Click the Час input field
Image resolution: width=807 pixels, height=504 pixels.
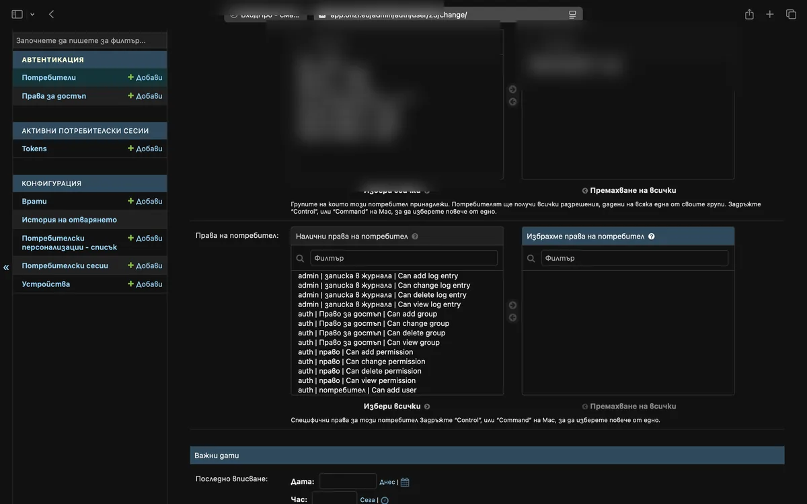(334, 499)
